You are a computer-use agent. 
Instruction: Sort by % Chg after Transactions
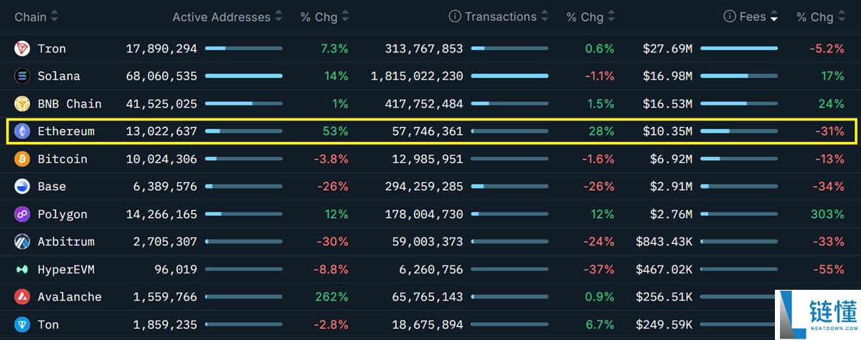pos(611,17)
